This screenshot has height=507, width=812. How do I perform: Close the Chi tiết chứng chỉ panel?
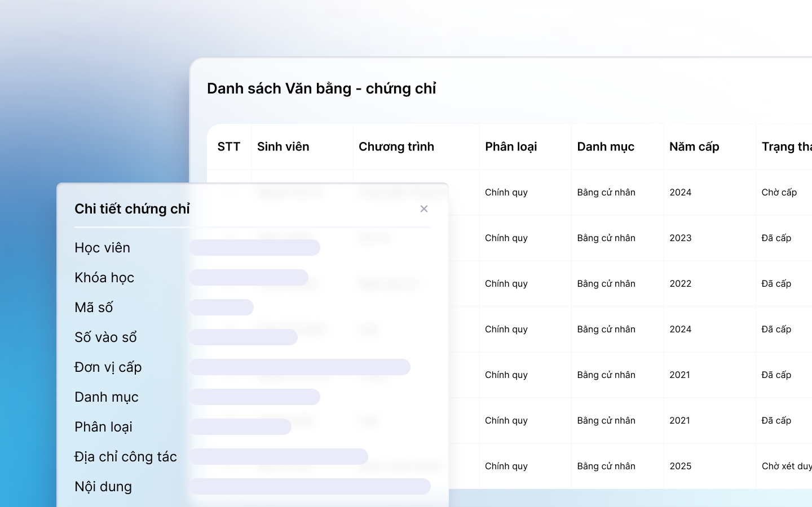(x=424, y=209)
